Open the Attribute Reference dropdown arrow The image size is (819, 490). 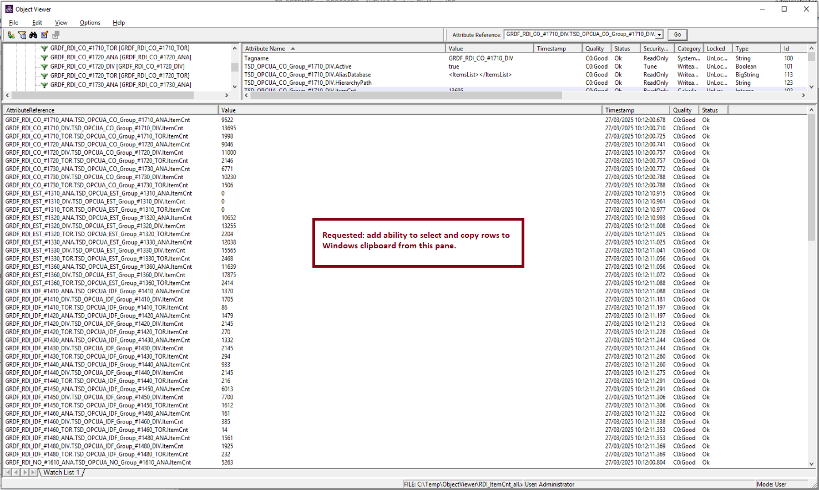click(x=659, y=34)
